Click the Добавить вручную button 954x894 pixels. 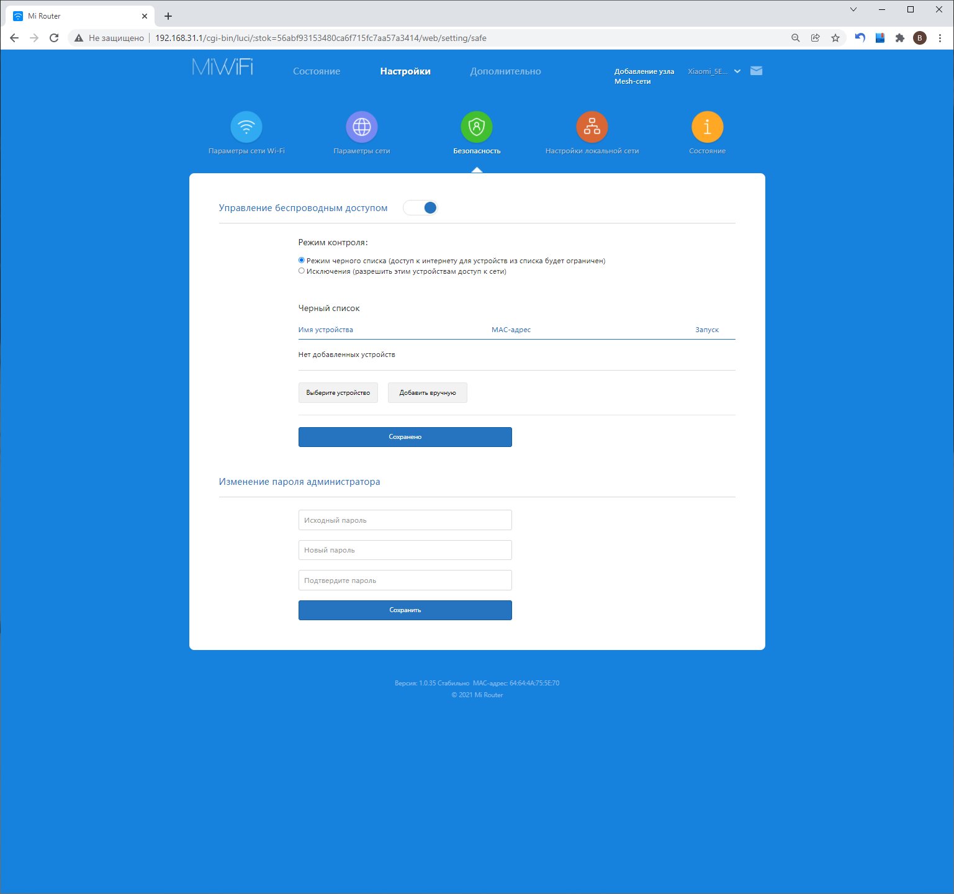[x=427, y=393]
